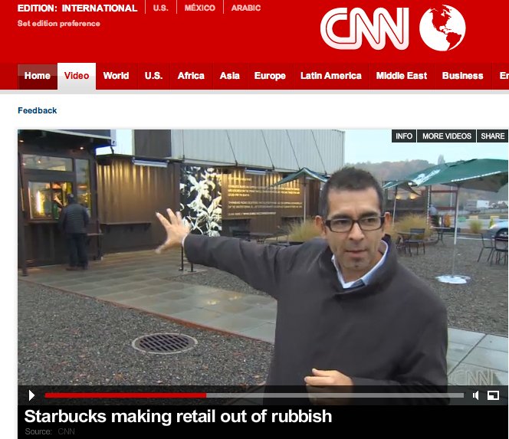Click the video title 'Starbucks making retail out of rubbish'
Image resolution: width=509 pixels, height=439 pixels.
point(178,416)
